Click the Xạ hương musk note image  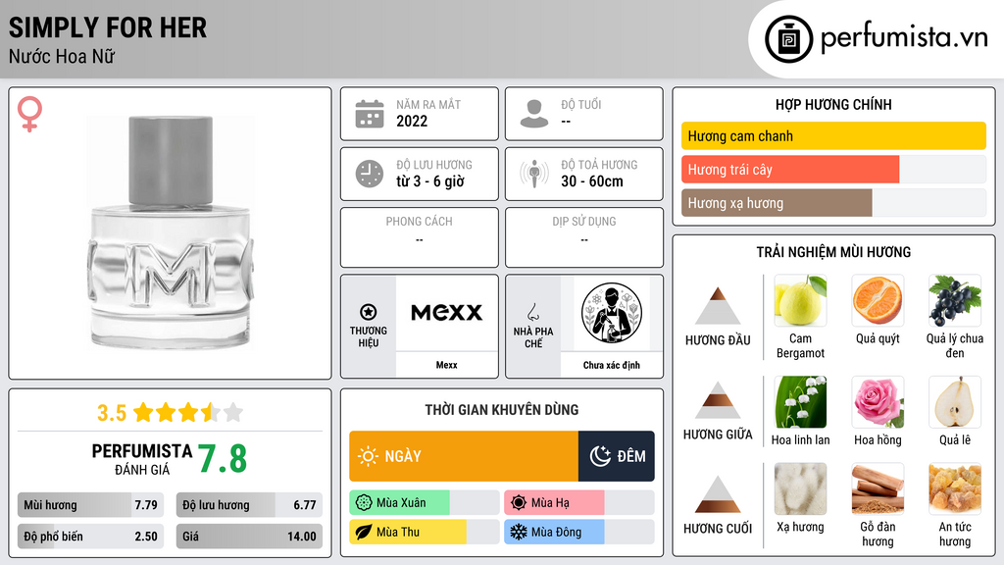click(x=800, y=488)
